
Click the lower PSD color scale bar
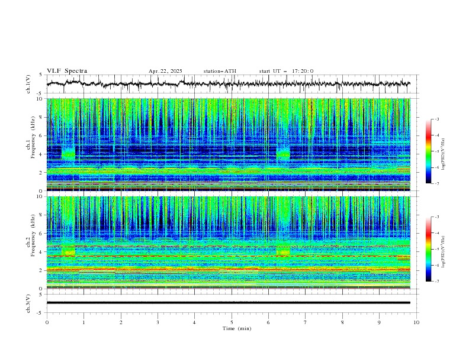tap(428, 249)
